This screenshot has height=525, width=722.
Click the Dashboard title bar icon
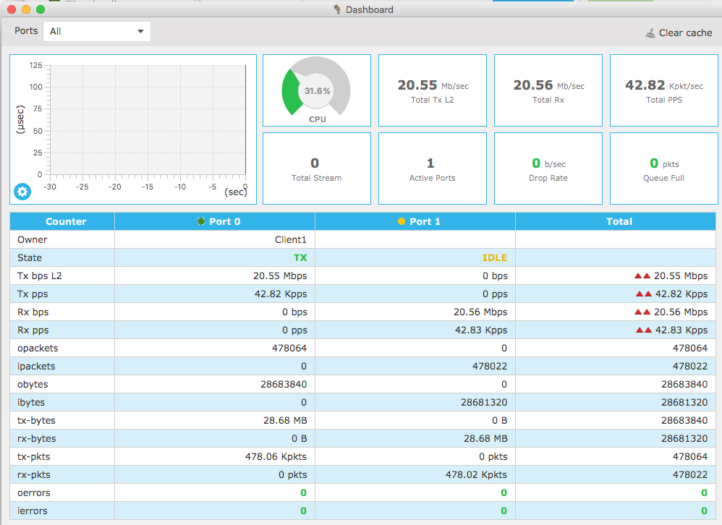[x=337, y=9]
